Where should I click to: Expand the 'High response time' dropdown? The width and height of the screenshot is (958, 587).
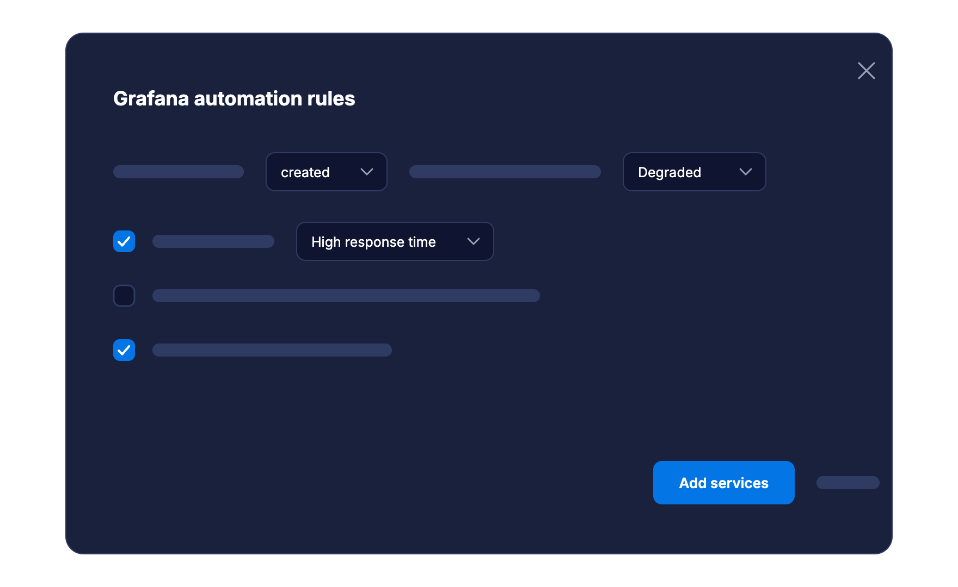[x=395, y=241]
